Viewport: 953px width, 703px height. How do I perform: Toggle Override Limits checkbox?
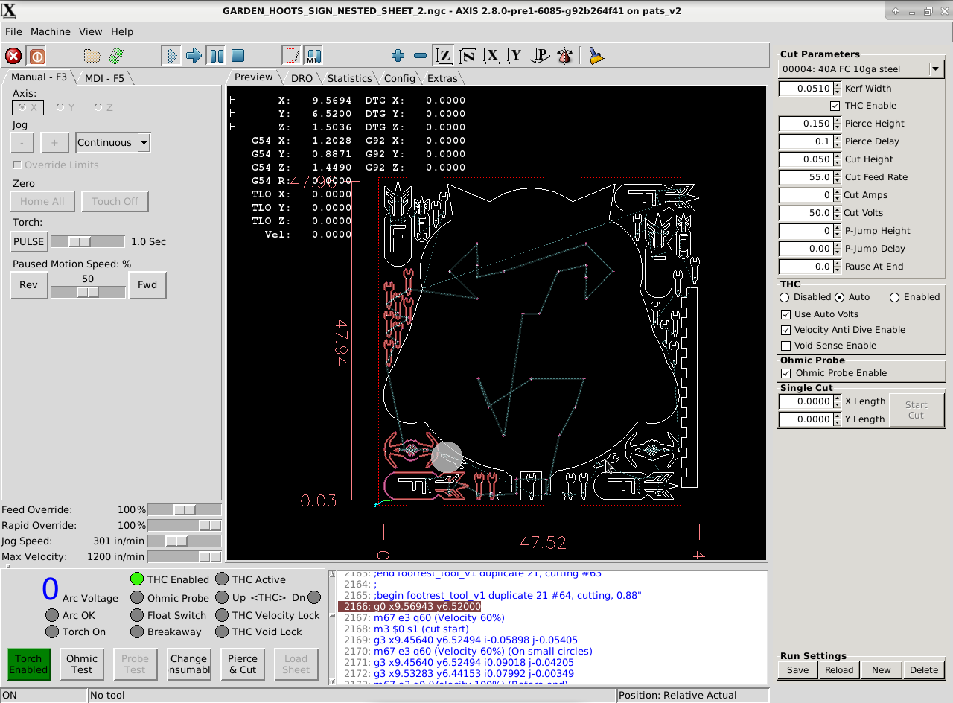coord(17,165)
